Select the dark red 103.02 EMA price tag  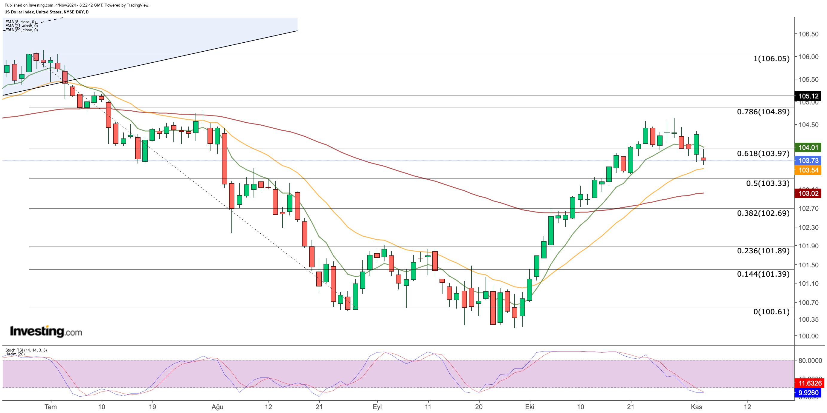(x=808, y=193)
